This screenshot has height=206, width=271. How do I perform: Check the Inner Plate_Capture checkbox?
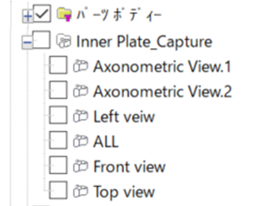[42, 40]
